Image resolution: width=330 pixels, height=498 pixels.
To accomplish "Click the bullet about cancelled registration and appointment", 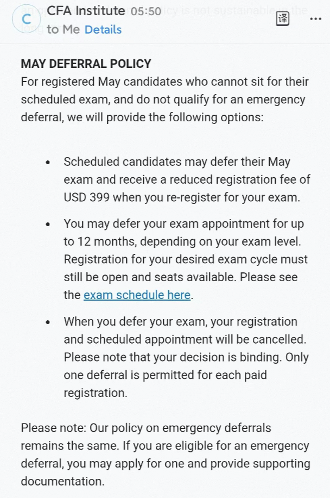I will click(x=185, y=339).
